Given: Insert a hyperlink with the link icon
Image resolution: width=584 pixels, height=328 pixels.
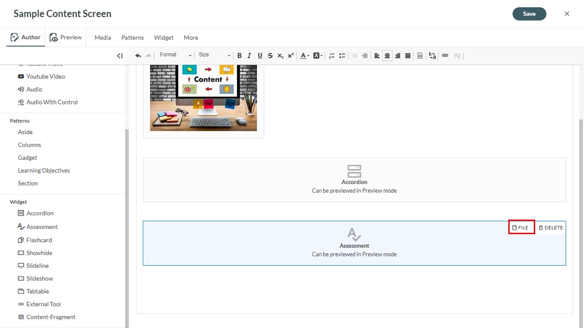Looking at the screenshot, I should tap(445, 56).
